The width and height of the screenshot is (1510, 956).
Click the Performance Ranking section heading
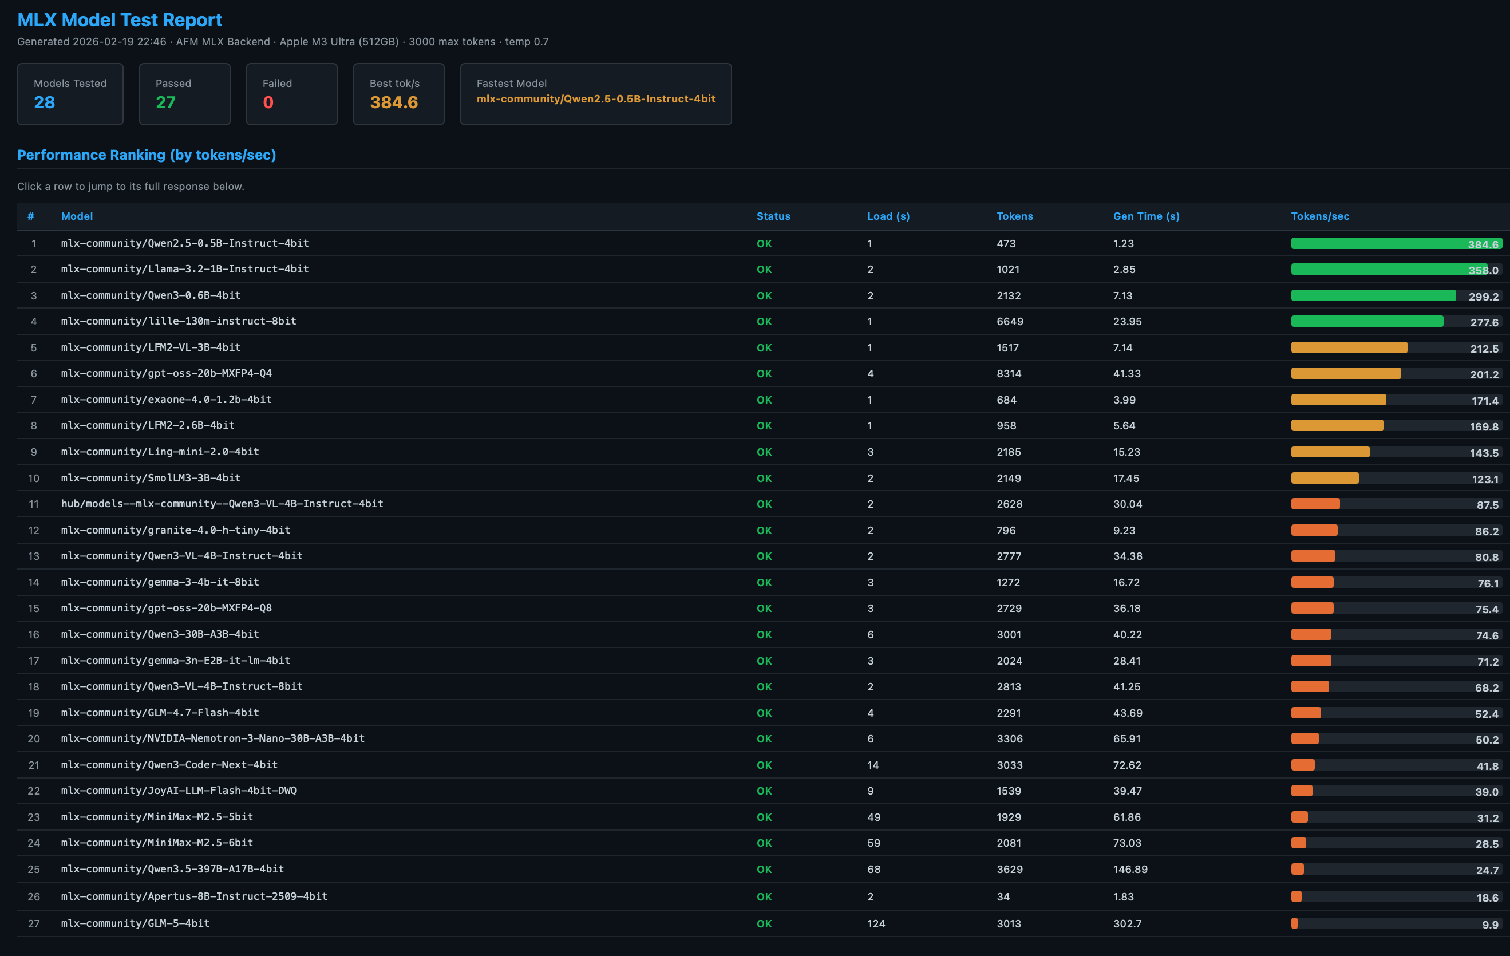[x=147, y=155]
